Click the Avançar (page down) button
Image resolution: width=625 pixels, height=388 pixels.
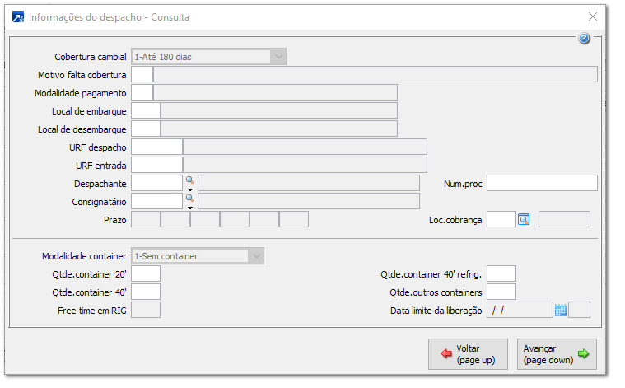(557, 354)
